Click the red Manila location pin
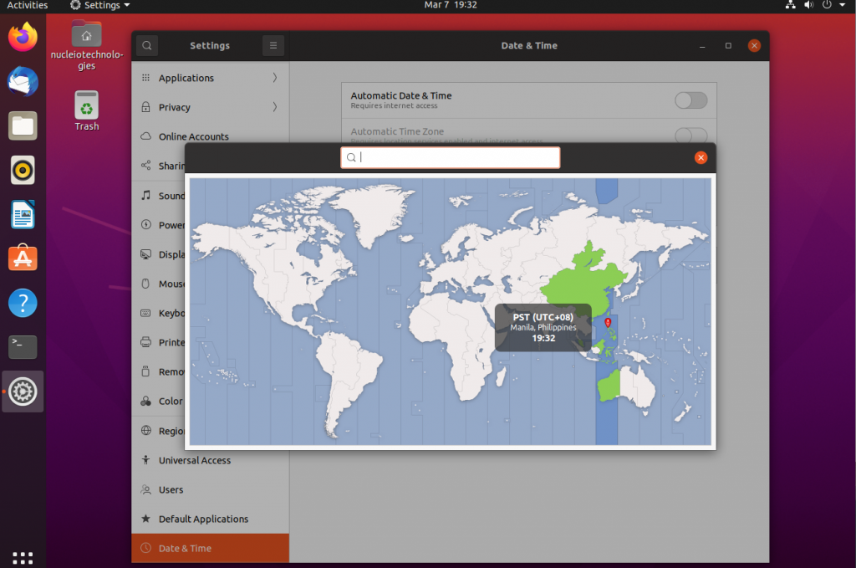856x568 pixels. (x=608, y=323)
